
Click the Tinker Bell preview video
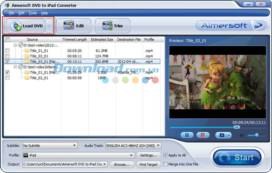point(218,82)
